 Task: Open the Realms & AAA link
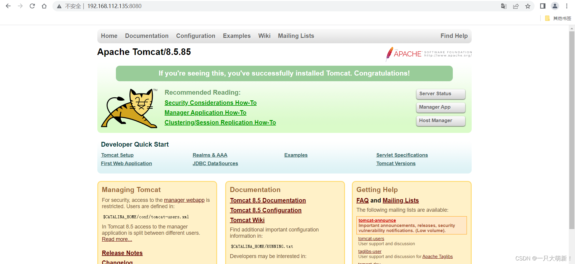(x=210, y=155)
